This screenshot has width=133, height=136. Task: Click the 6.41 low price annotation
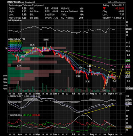[105, 91]
